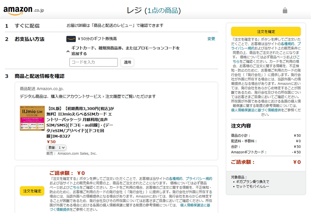The width and height of the screenshot is (311, 213).
Task: Click the secure checkout padlock icon
Action: pyautogui.click(x=285, y=10)
